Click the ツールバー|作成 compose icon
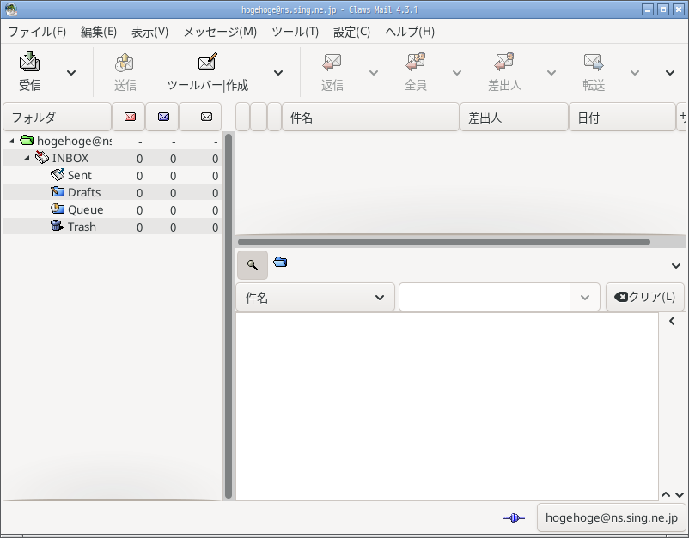This screenshot has height=538, width=689. click(207, 62)
